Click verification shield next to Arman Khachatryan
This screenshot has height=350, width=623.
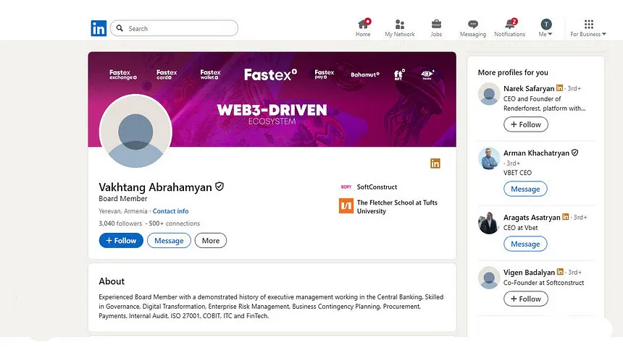[x=574, y=153]
